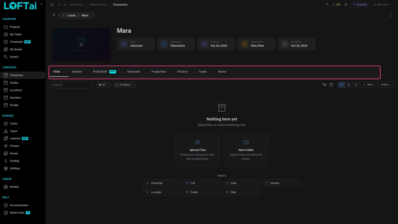The width and height of the screenshot is (398, 224).
Task: Open the search magnifier in top bar
Action: tap(327, 5)
